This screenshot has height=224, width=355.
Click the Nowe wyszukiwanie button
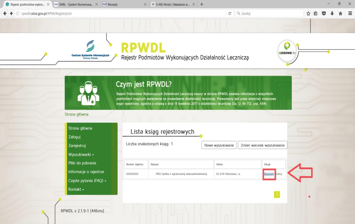[219, 145]
